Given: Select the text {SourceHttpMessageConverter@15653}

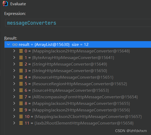Looking at the screenshot, I should coord(70,90).
